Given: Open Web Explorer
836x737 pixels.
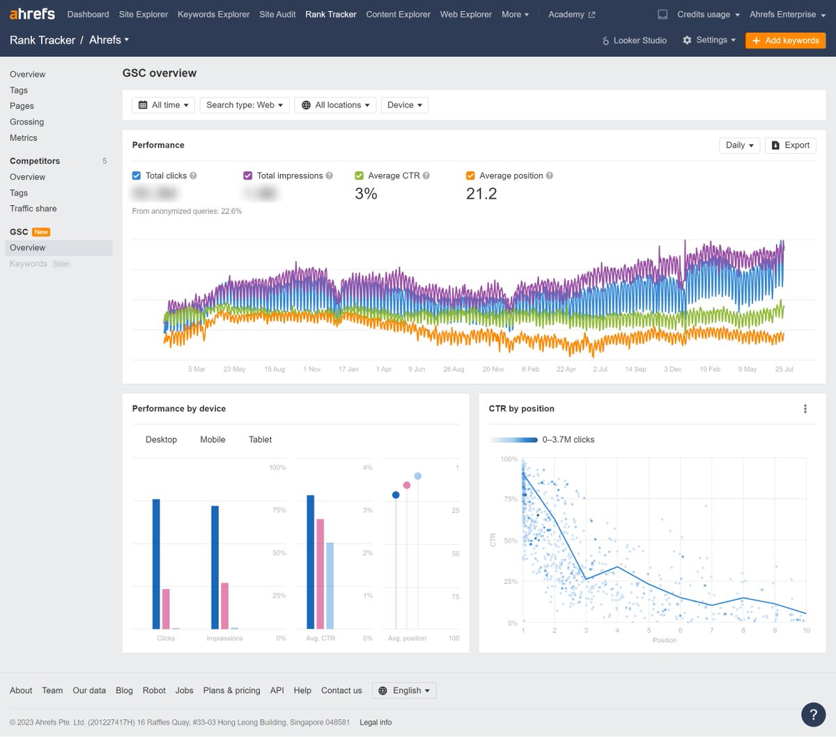Looking at the screenshot, I should click(x=465, y=14).
